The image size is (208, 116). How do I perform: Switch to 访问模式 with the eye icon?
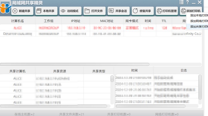(x=70, y=11)
